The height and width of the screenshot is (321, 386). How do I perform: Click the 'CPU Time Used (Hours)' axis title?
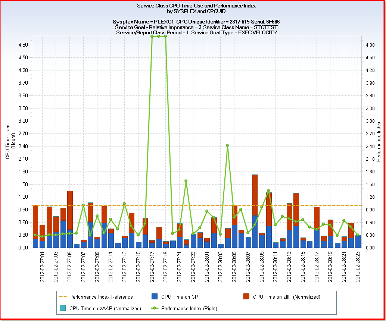[x=10, y=142]
